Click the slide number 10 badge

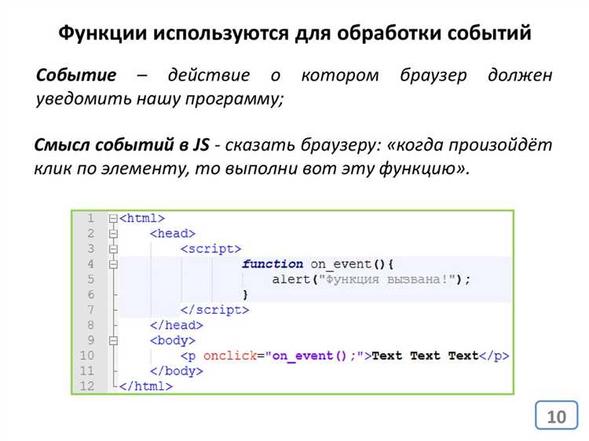tap(556, 416)
